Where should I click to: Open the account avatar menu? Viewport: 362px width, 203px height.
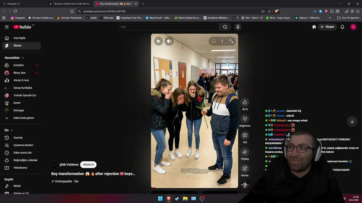click(353, 27)
